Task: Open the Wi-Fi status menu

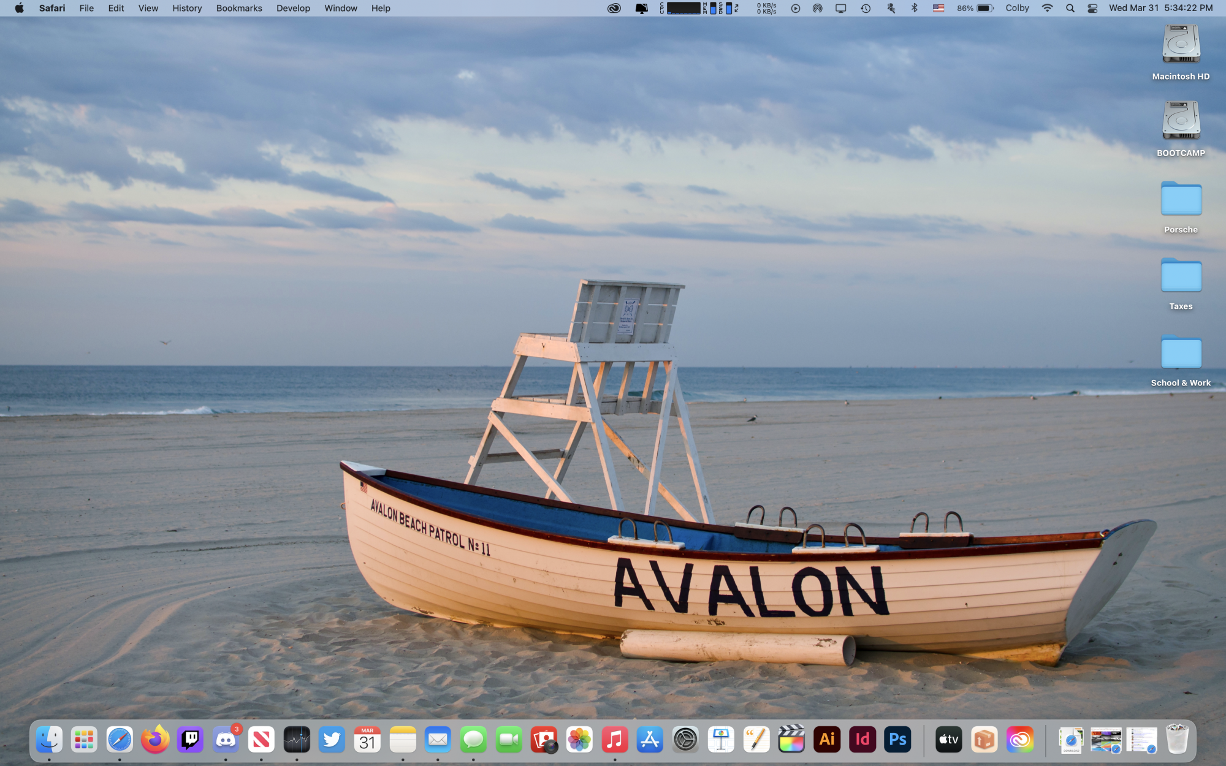Action: tap(1047, 8)
